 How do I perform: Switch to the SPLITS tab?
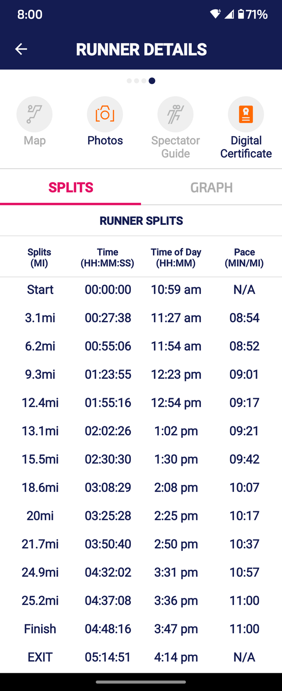pyautogui.click(x=70, y=187)
